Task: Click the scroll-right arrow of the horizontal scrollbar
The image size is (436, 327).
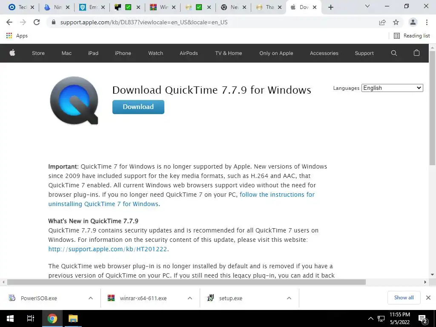Action: [425, 282]
